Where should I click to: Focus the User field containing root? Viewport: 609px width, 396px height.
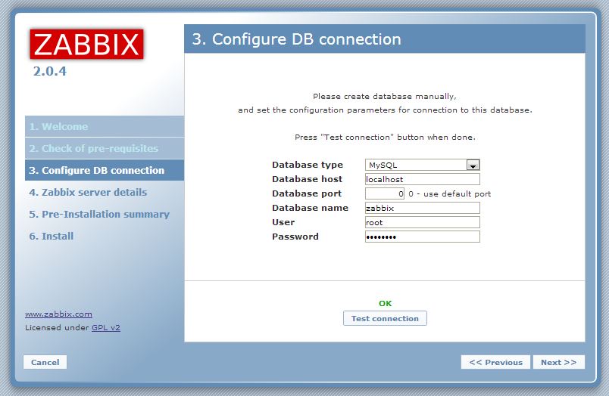pyautogui.click(x=422, y=222)
